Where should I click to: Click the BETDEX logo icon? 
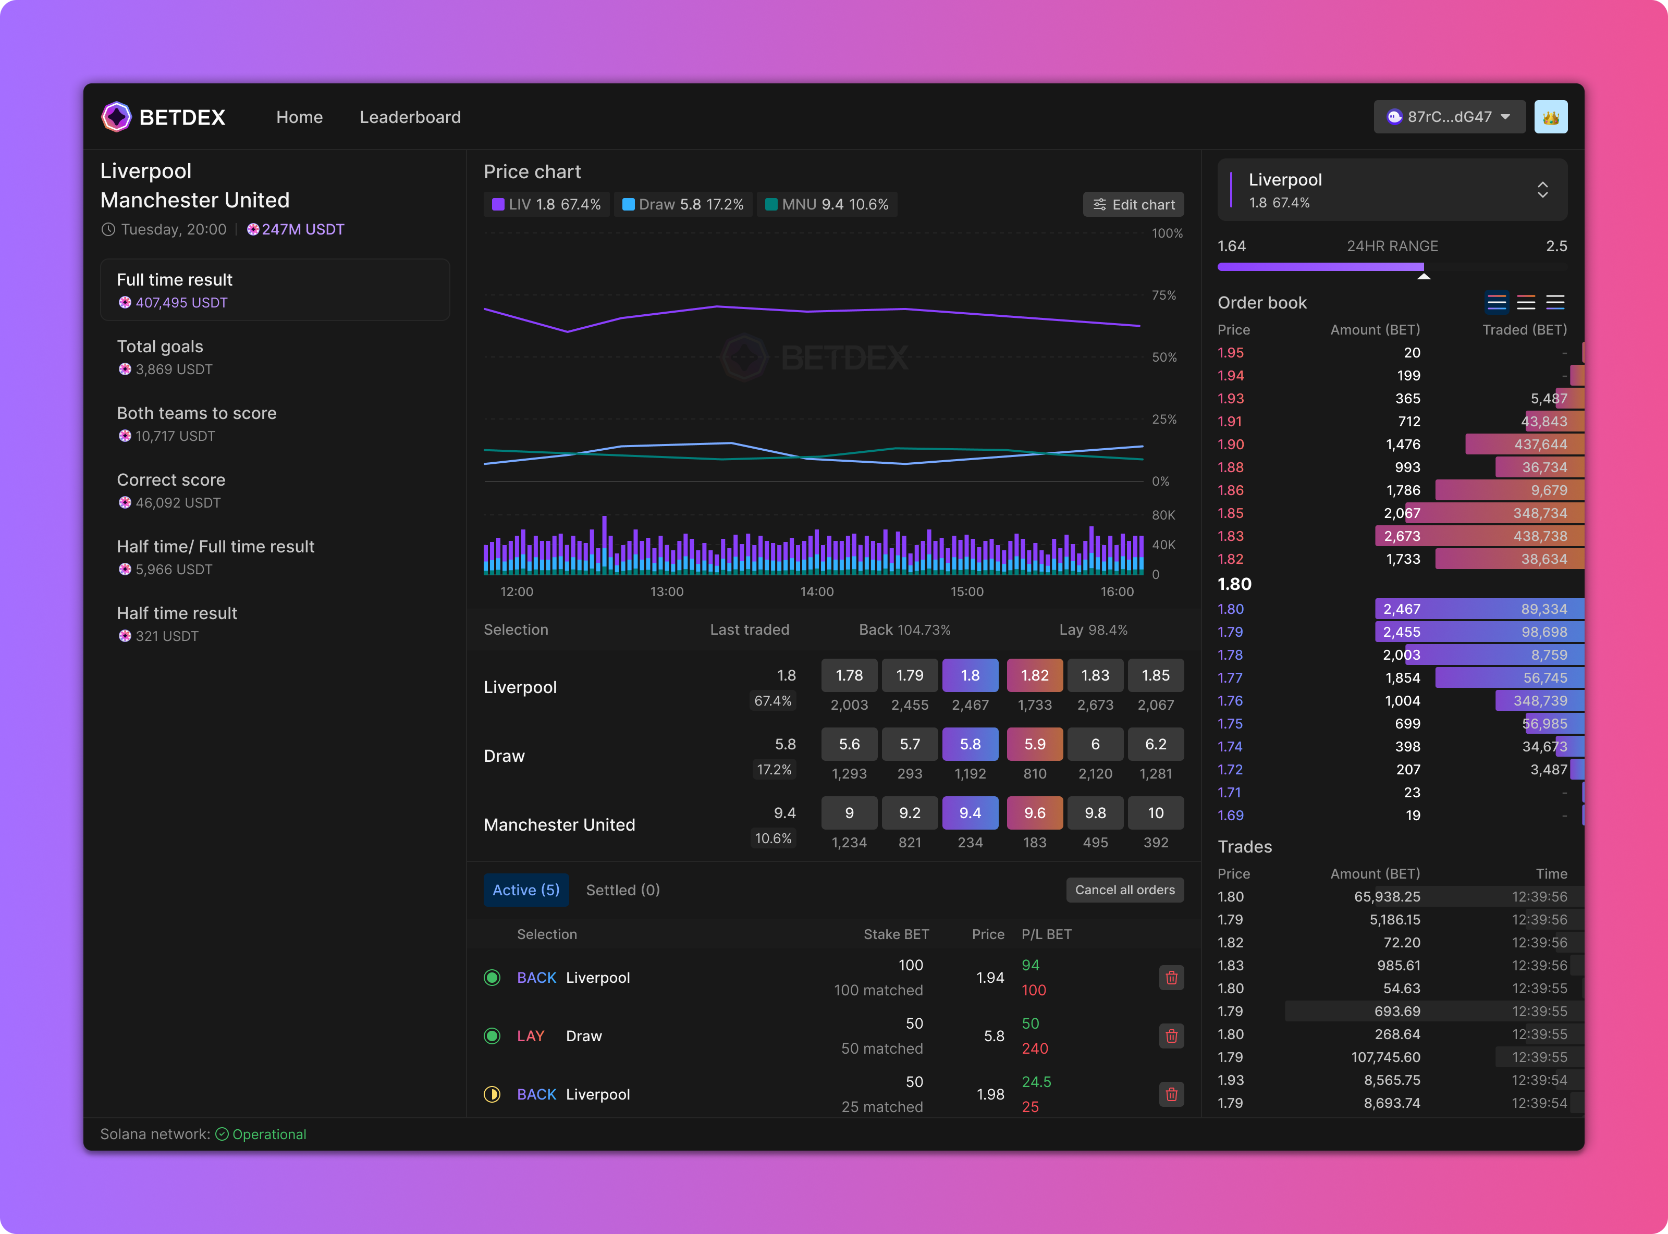(117, 117)
